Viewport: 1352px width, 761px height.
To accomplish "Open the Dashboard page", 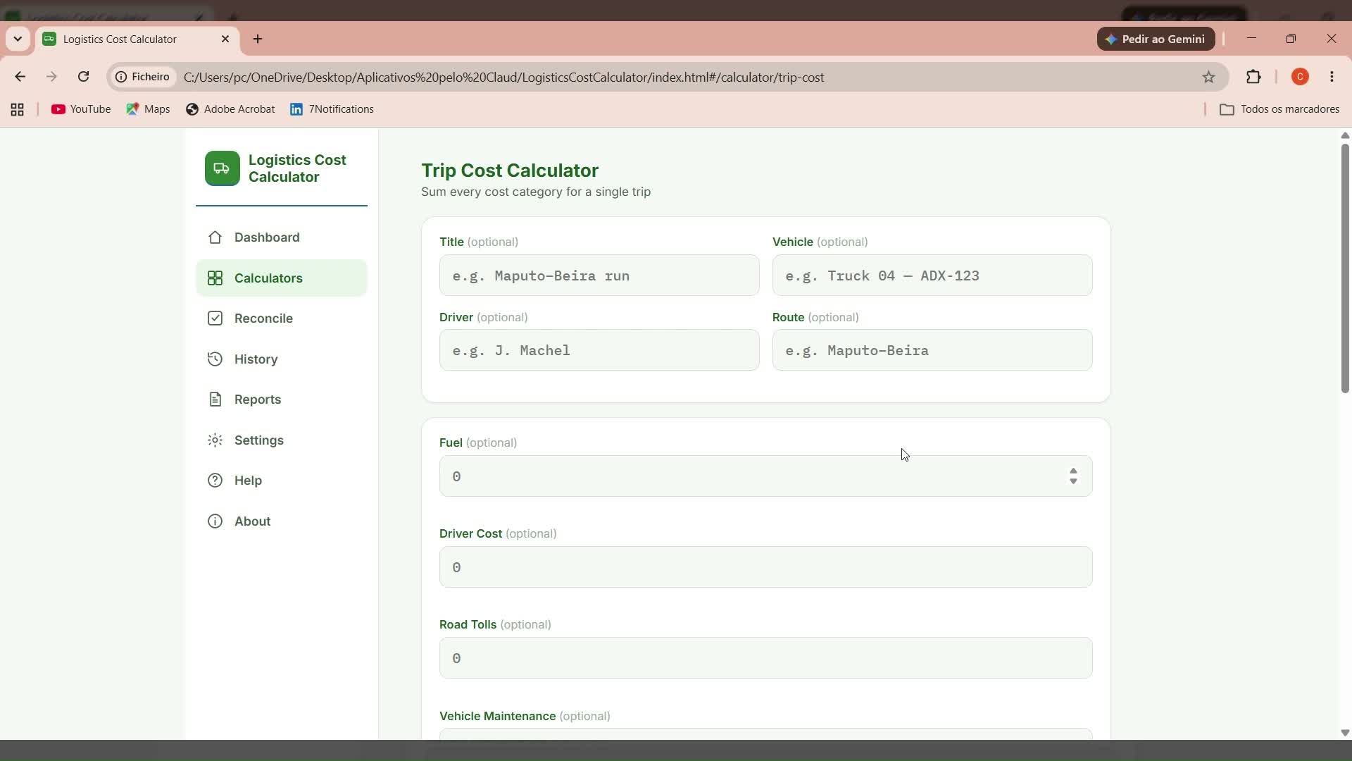I will [281, 237].
